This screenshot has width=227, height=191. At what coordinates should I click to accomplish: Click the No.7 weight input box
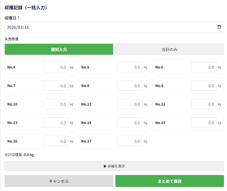[x=55, y=86]
